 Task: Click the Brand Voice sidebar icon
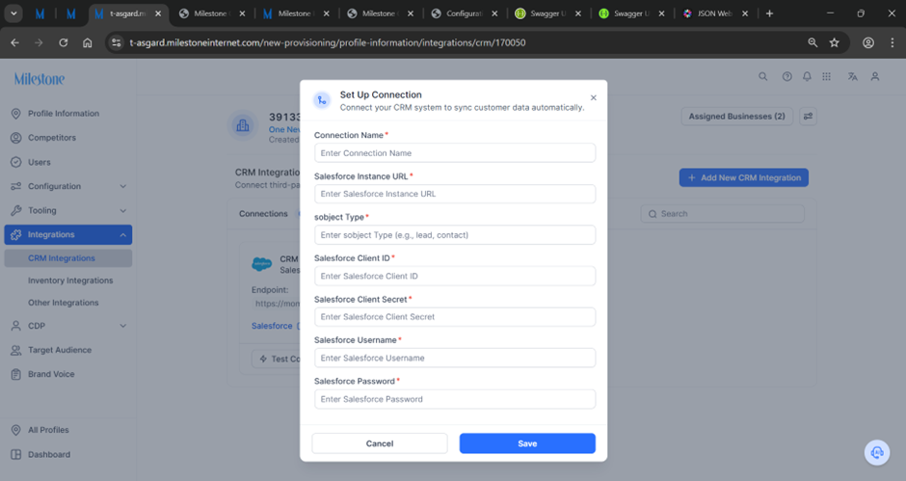tap(15, 374)
